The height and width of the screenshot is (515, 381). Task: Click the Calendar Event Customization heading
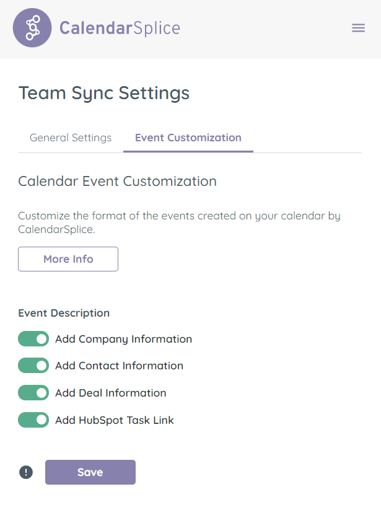(x=117, y=181)
